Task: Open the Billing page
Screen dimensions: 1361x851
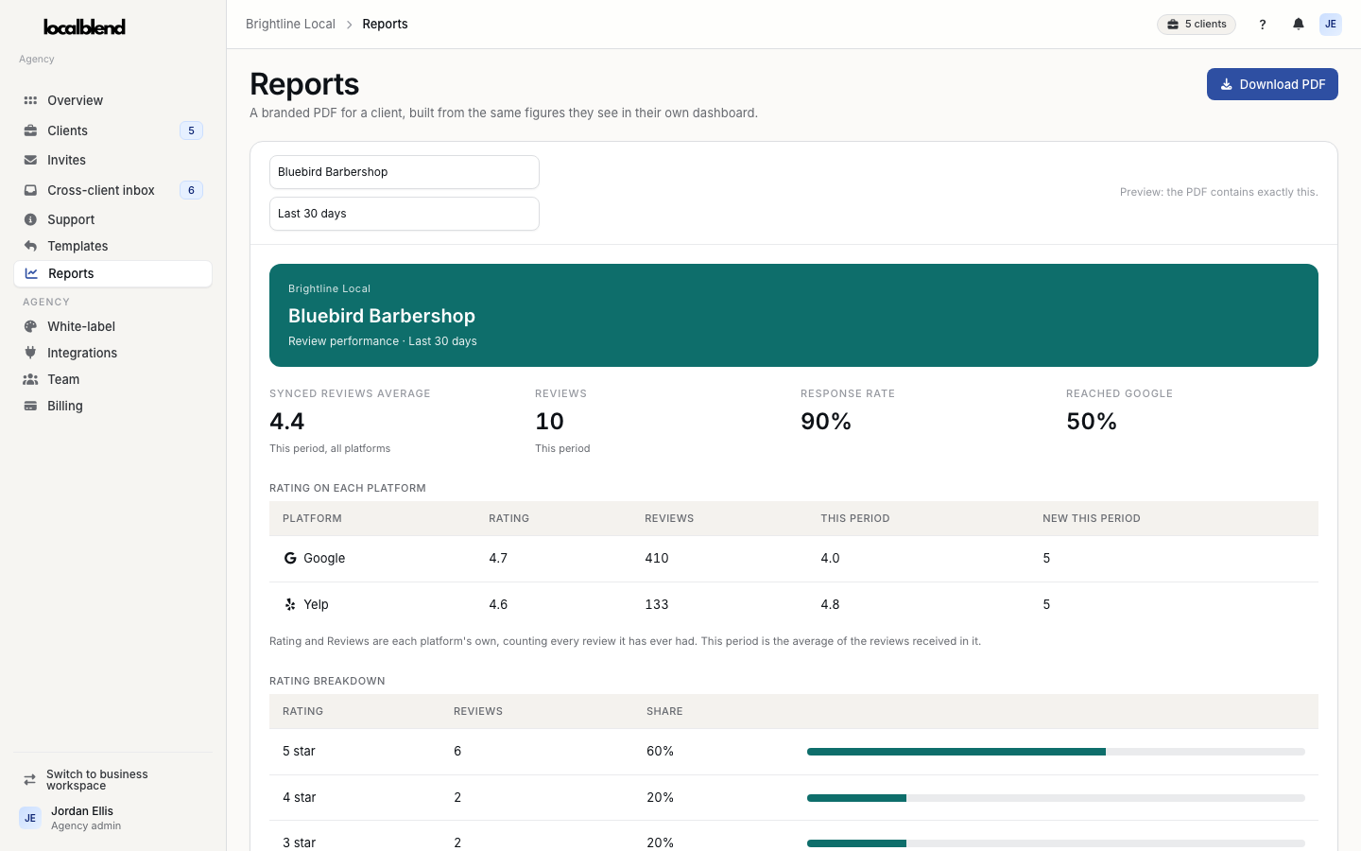Action: coord(112,406)
